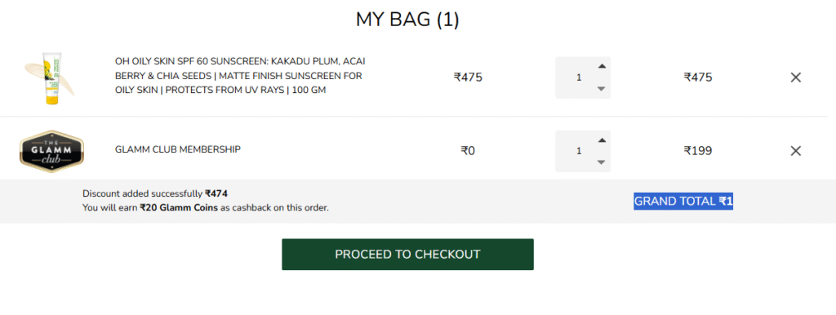Screen dimensions: 836x315
Task: Click the sunscreen unit price ₹475
Action: (468, 78)
